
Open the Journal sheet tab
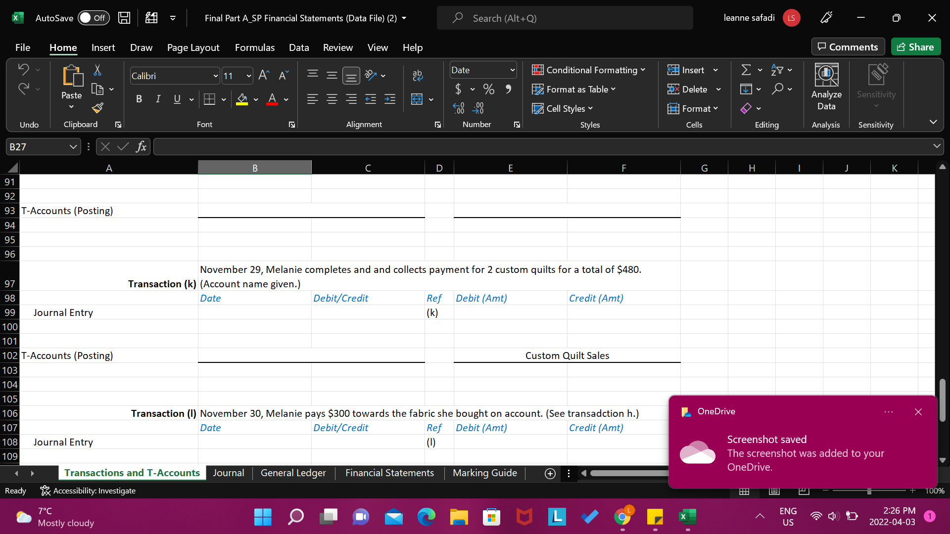point(228,473)
